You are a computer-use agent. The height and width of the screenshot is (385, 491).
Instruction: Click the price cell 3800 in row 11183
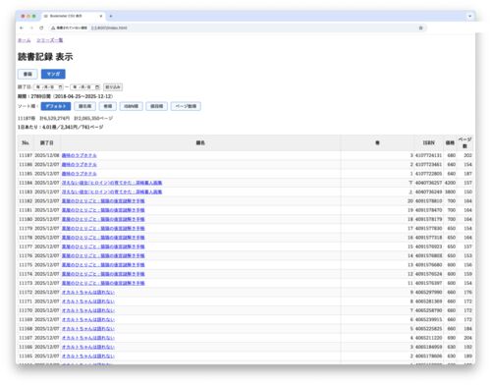pos(450,192)
